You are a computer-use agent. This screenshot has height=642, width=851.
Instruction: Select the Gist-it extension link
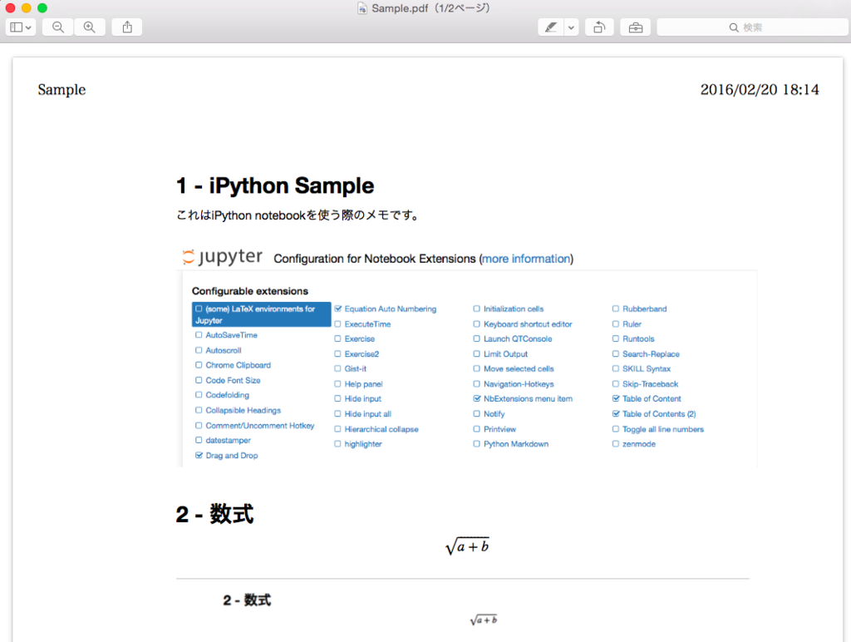click(x=355, y=368)
